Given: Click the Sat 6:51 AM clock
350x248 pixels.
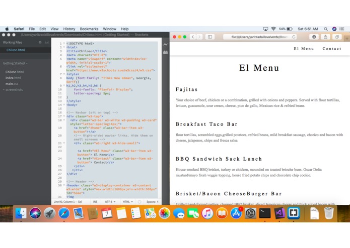Looking at the screenshot, I should (x=308, y=29).
